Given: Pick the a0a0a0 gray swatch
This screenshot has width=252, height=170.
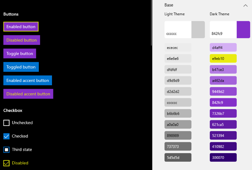Looking at the screenshot, I should 178,124.
